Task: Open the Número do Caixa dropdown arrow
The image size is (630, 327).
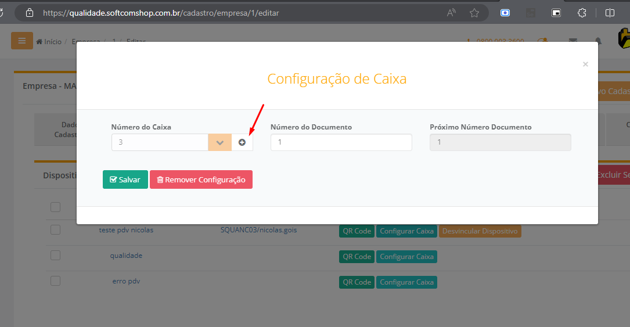Action: coord(219,142)
